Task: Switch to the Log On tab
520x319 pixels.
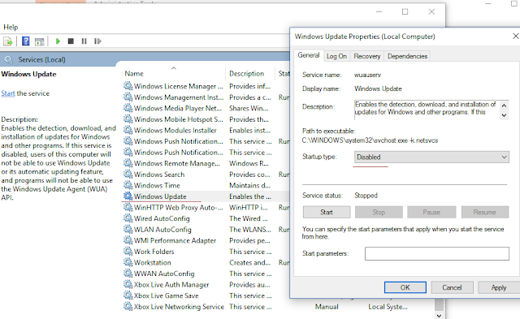Action: point(336,56)
